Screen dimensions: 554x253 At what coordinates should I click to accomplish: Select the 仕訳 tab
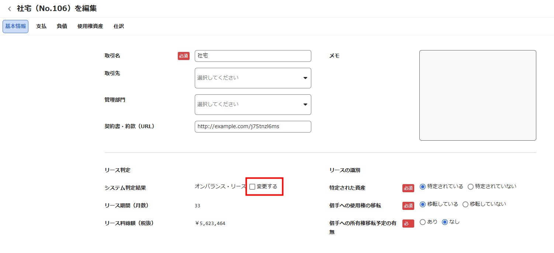119,27
